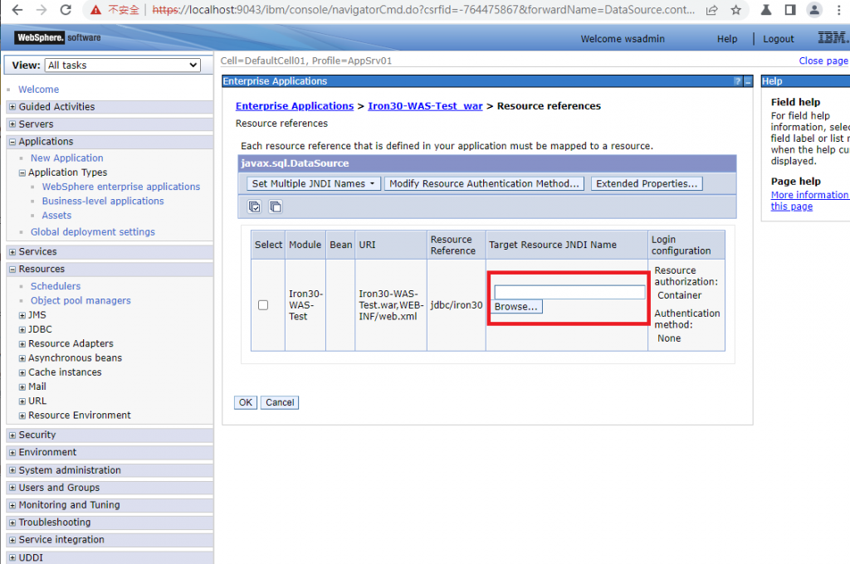The height and width of the screenshot is (564, 850).
Task: Click the WebSphere software logo
Action: [x=58, y=37]
